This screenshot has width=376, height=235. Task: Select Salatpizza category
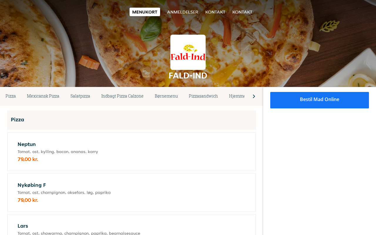(x=80, y=96)
